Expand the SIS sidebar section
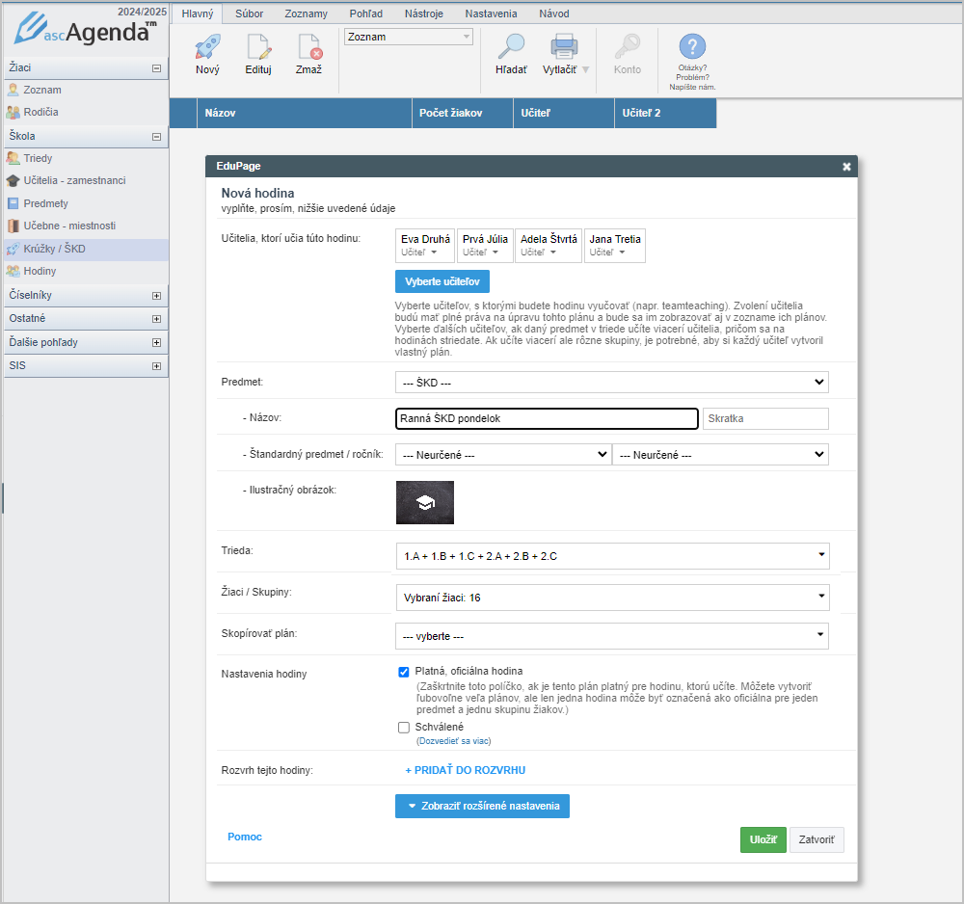 tap(157, 366)
